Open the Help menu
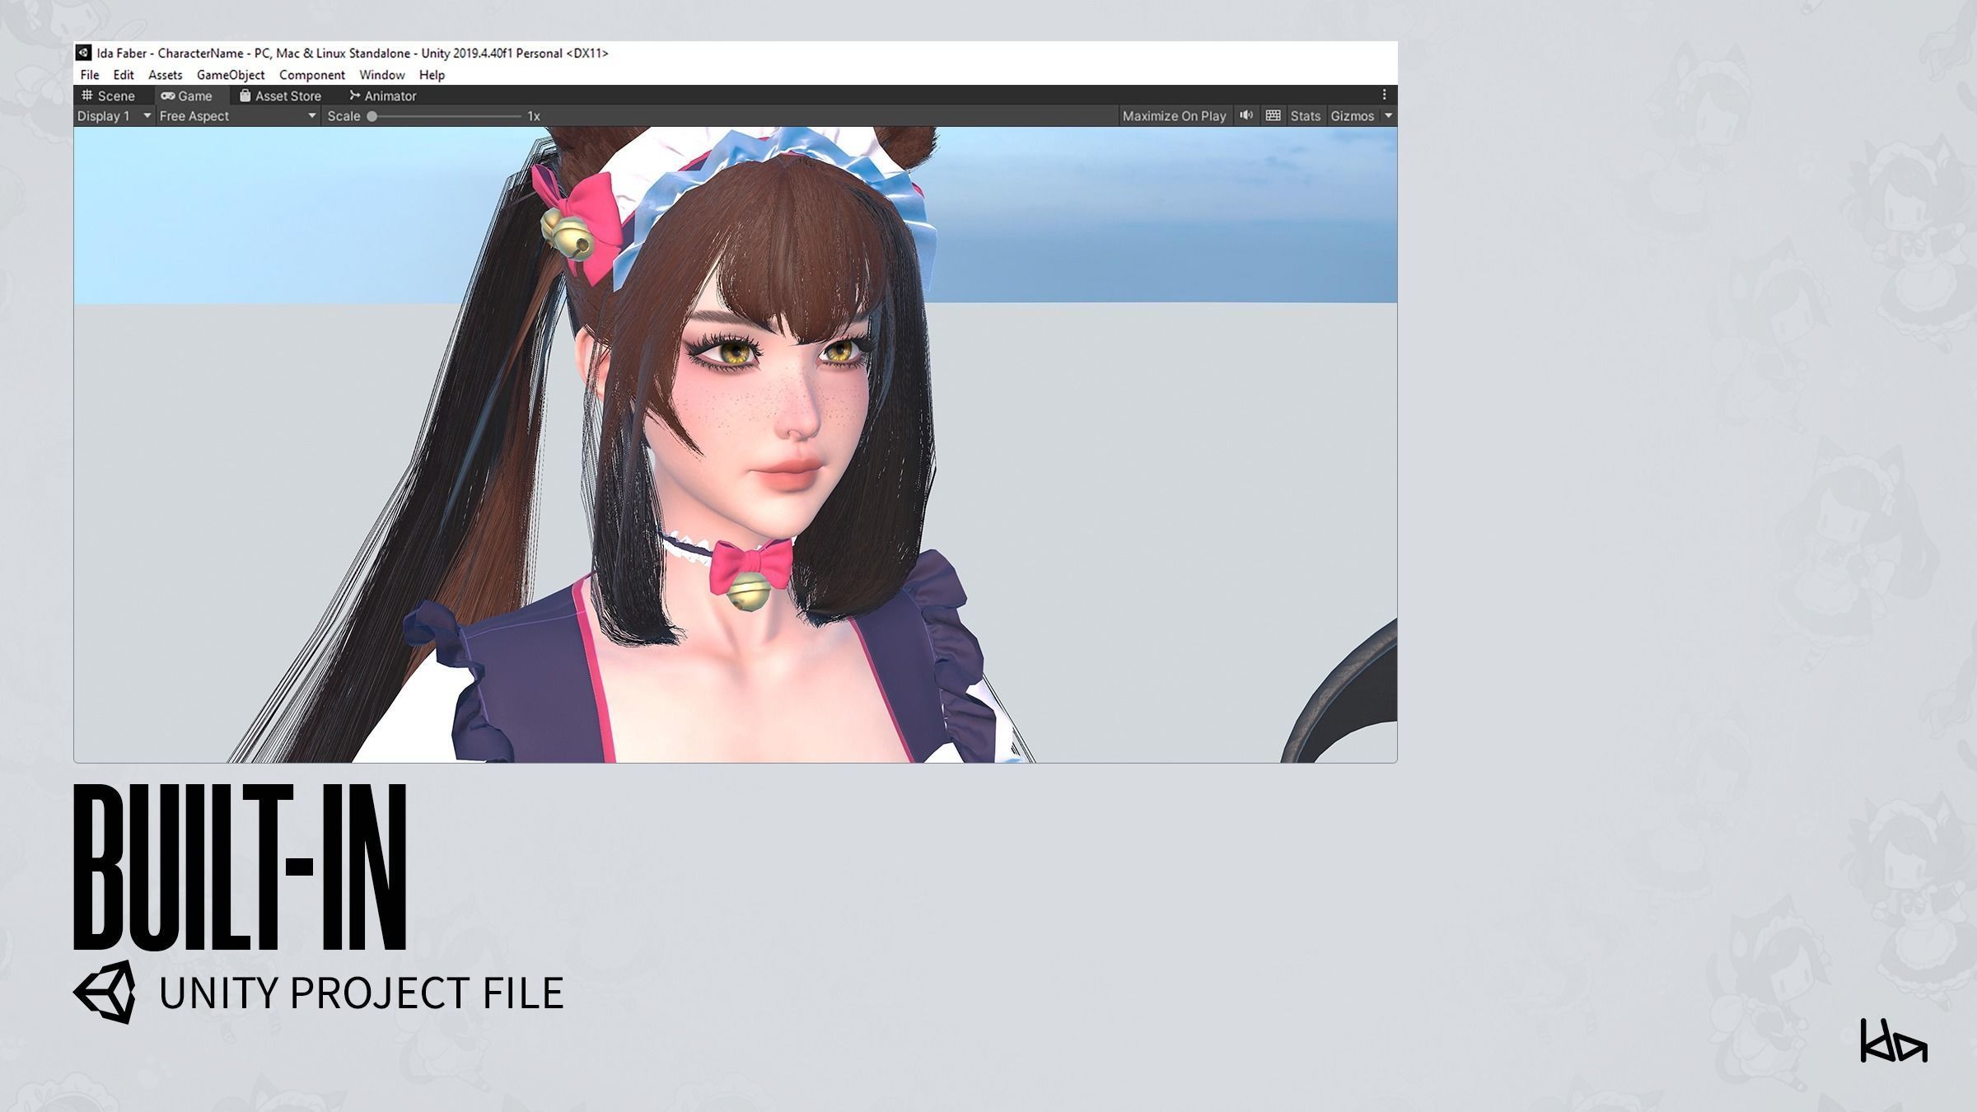The width and height of the screenshot is (1977, 1112). pos(432,75)
